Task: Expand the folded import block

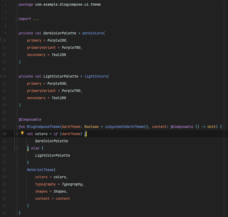Action: pos(17,19)
